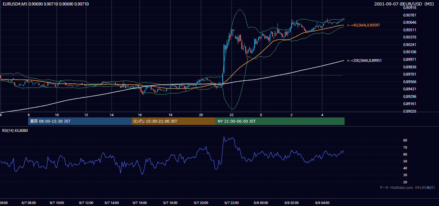
Task: Click price axis label 0.90511
Action: [409, 30]
